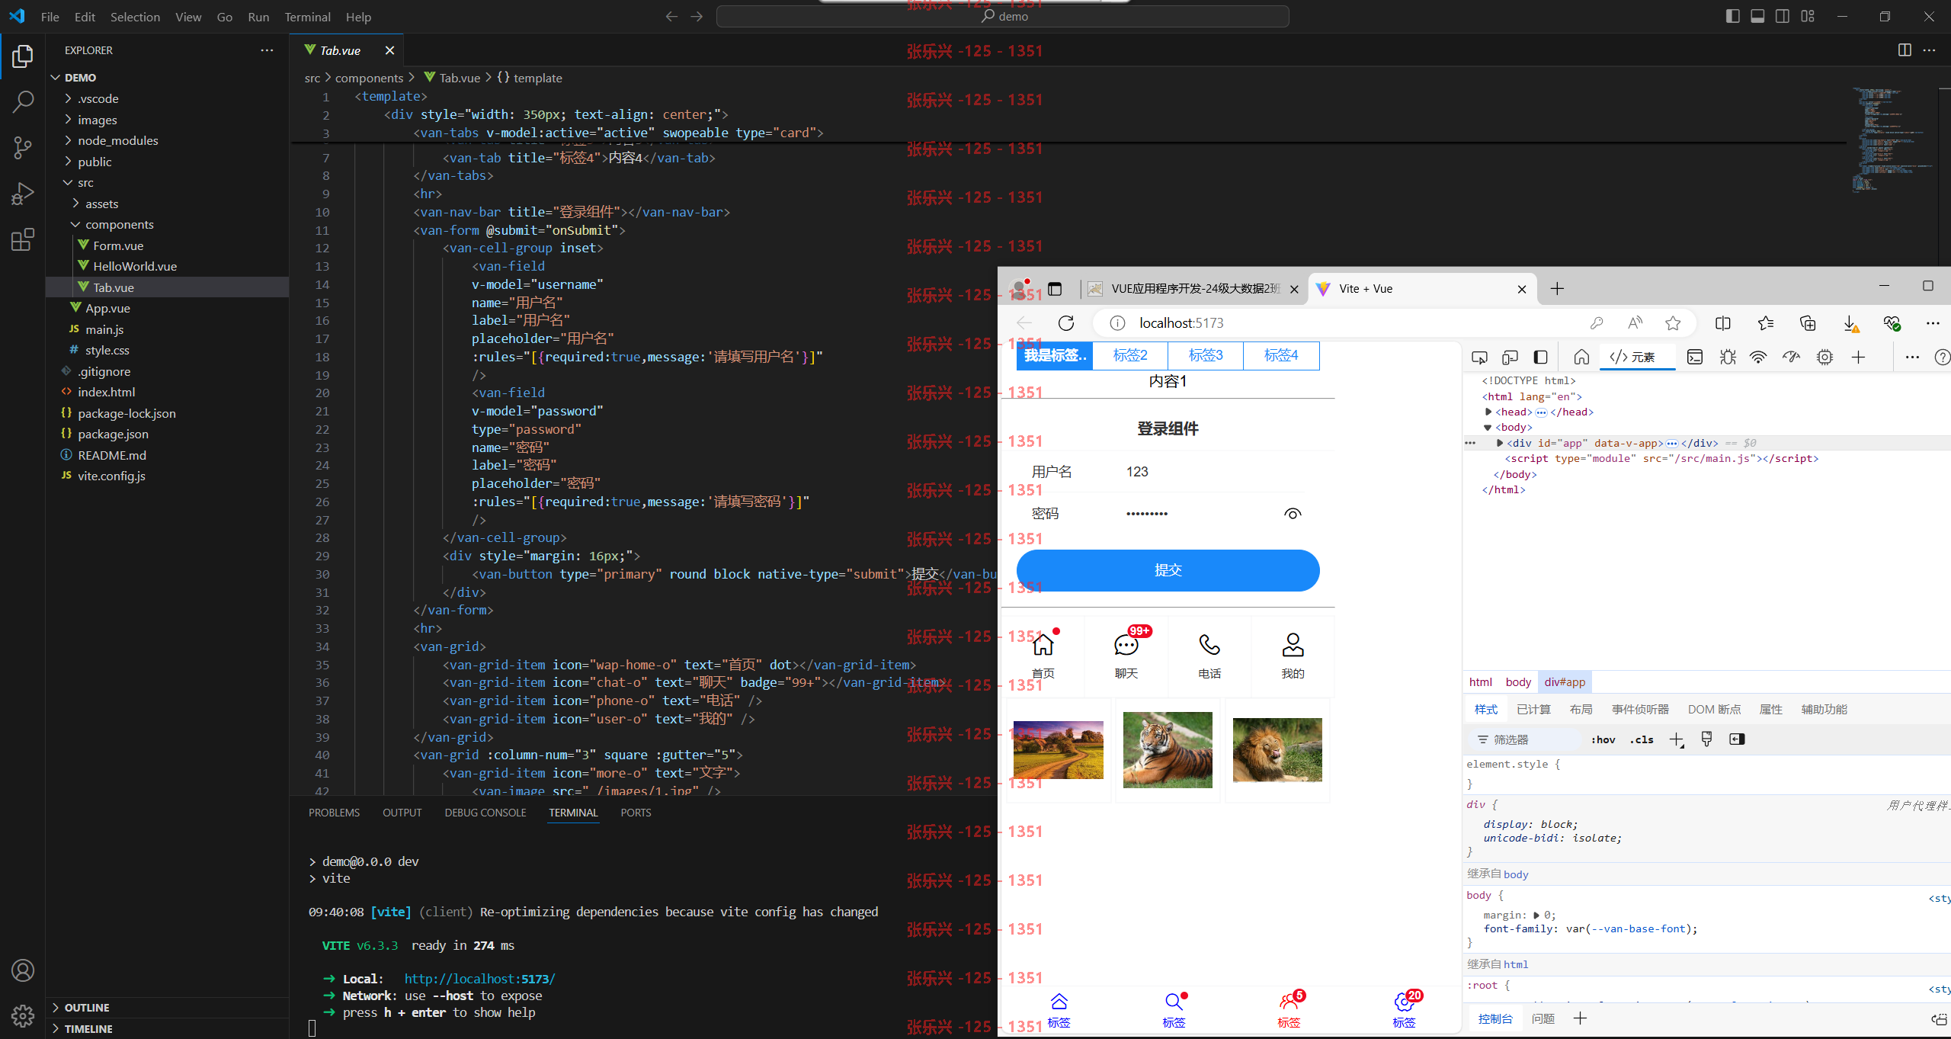Expand the head node in the DOM tree
The width and height of the screenshot is (1951, 1039).
tap(1488, 412)
